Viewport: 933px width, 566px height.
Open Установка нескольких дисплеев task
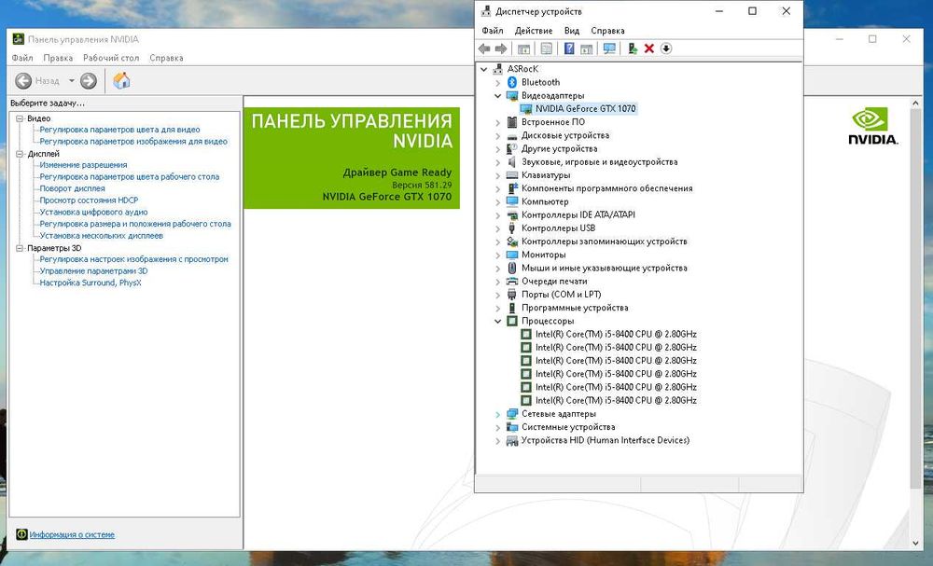tap(101, 235)
